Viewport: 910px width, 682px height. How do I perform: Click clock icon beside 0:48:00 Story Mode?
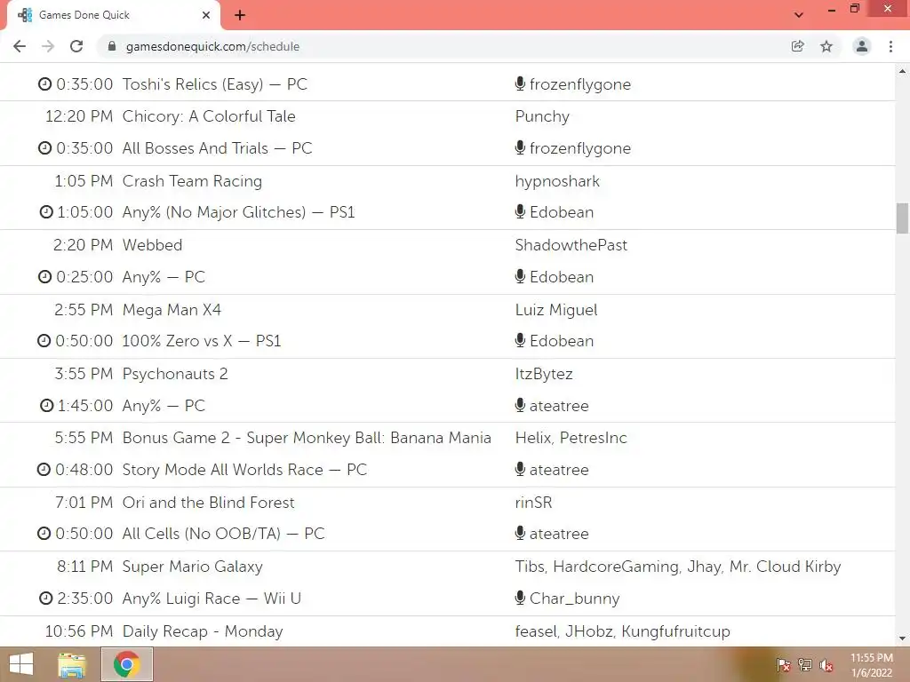point(44,469)
